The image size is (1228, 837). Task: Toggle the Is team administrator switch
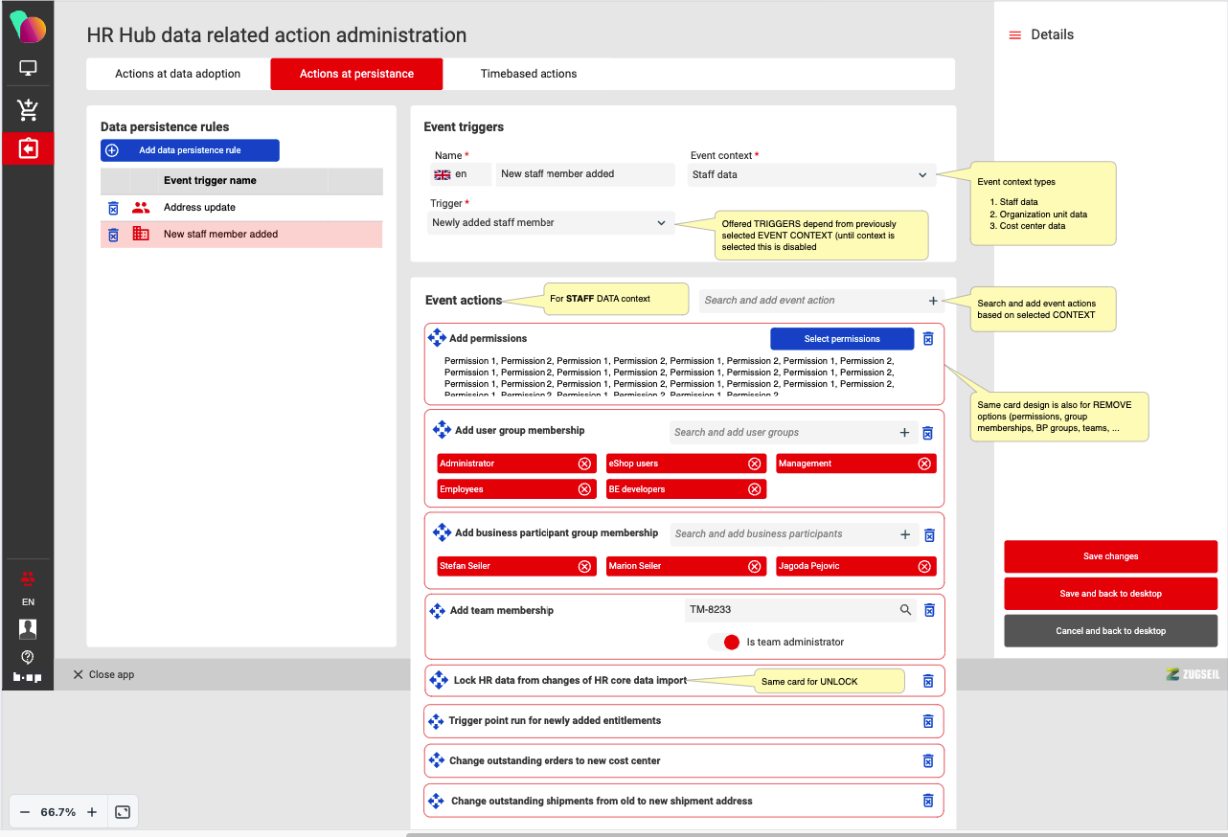[725, 642]
